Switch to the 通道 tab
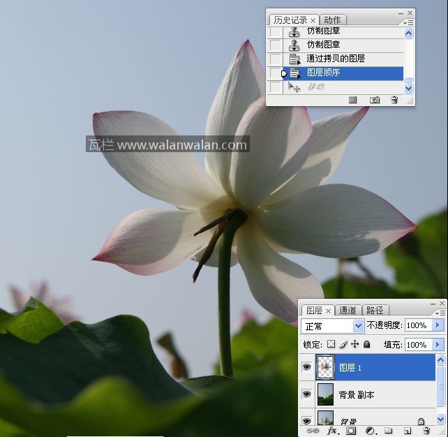 point(348,310)
